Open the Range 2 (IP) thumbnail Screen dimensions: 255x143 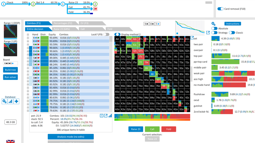pyautogui.click(x=11, y=50)
